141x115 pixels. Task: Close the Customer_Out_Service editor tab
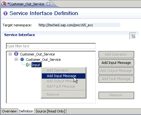(48, 4)
